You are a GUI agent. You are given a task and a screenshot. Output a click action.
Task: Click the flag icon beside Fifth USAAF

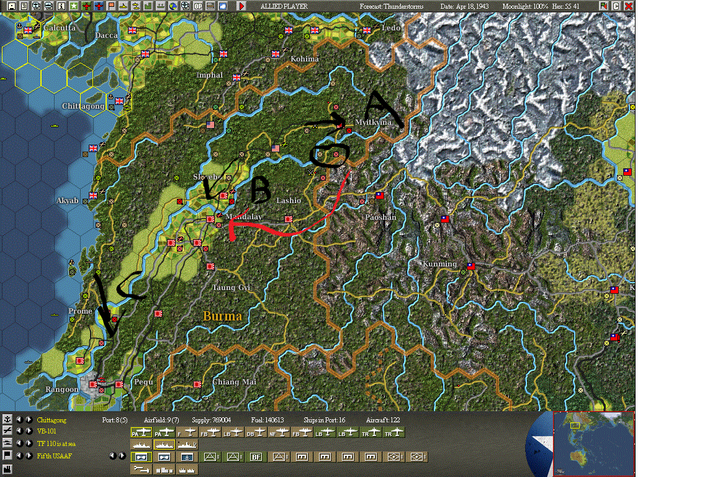pyautogui.click(x=7, y=455)
